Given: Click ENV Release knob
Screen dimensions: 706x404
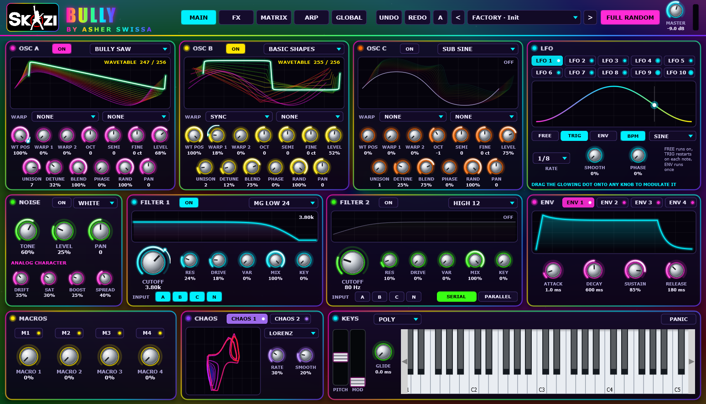Looking at the screenshot, I should pyautogui.click(x=676, y=270).
